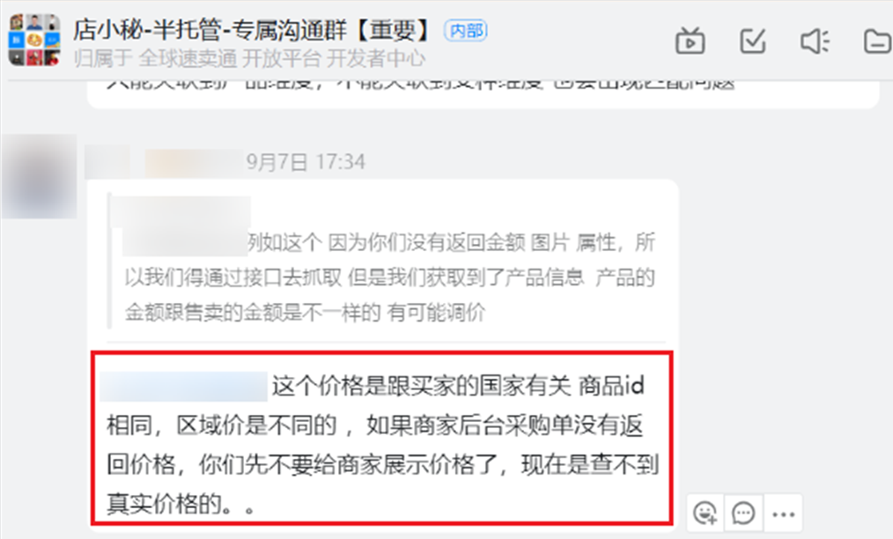The image size is (893, 539).
Task: Open group announcements speaker icon
Action: pos(815,41)
